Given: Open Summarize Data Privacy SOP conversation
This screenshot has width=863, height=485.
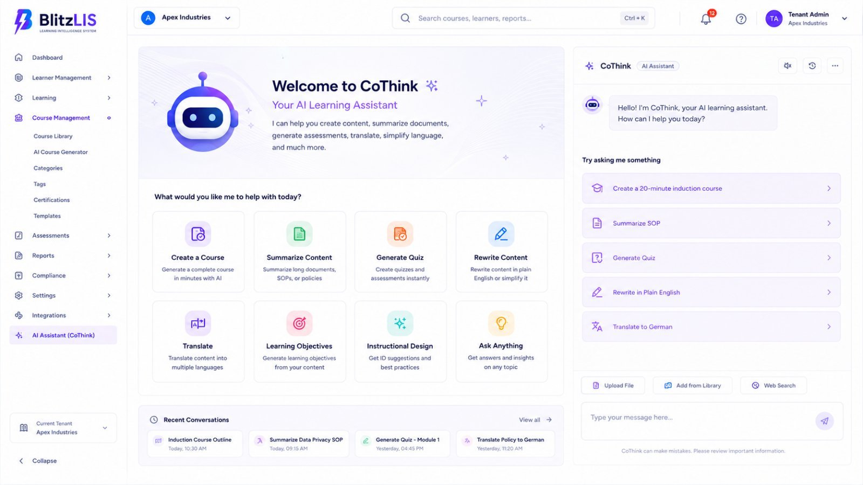Looking at the screenshot, I should click(299, 444).
